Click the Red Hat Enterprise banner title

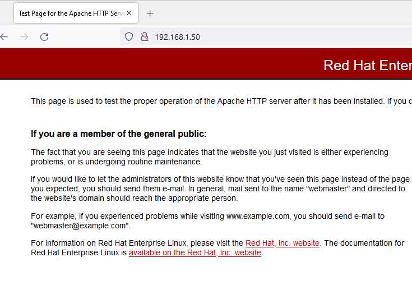point(368,65)
